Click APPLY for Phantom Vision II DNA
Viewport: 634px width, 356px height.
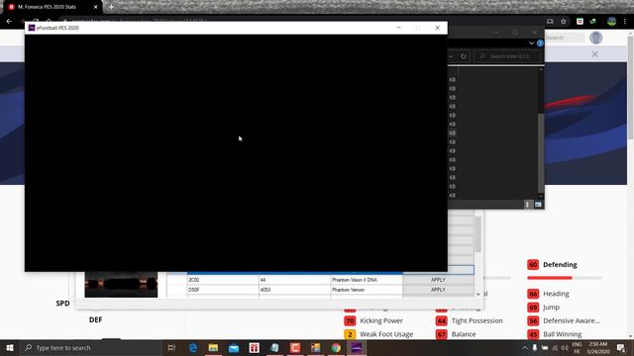tap(438, 280)
